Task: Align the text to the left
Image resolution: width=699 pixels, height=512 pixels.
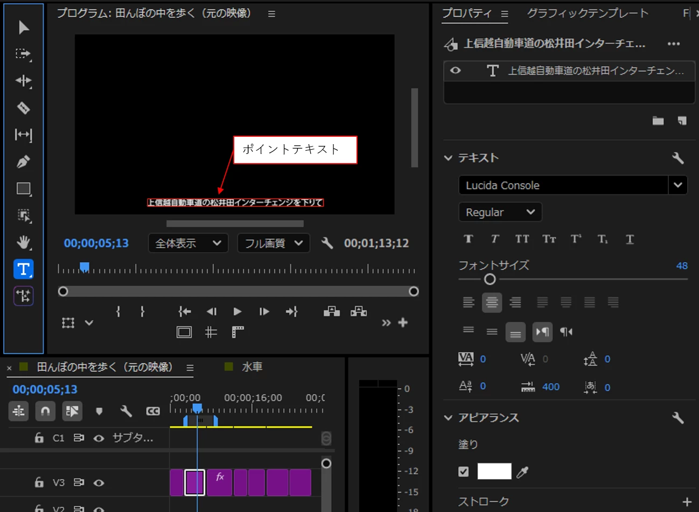Action: (x=469, y=303)
